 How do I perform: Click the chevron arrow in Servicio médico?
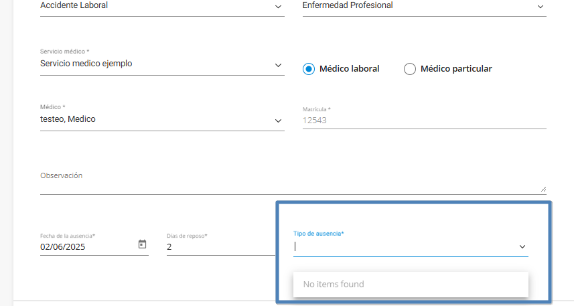279,65
